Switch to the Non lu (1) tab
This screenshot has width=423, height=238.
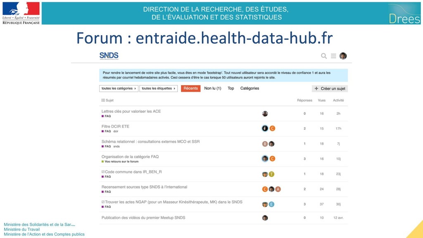pyautogui.click(x=213, y=88)
